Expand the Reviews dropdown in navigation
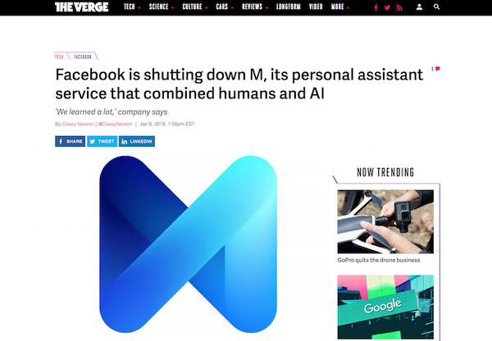The width and height of the screenshot is (492, 341). tap(255, 7)
